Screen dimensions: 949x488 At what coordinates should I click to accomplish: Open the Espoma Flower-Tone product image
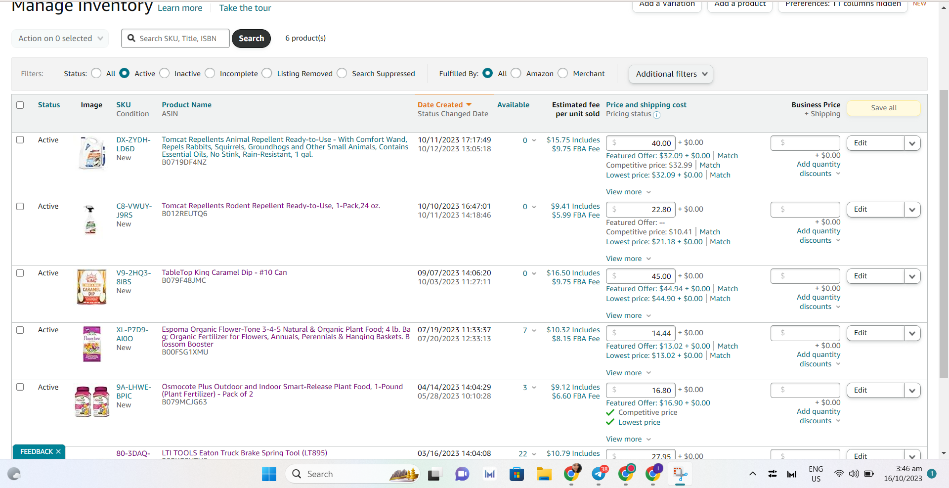(x=92, y=344)
